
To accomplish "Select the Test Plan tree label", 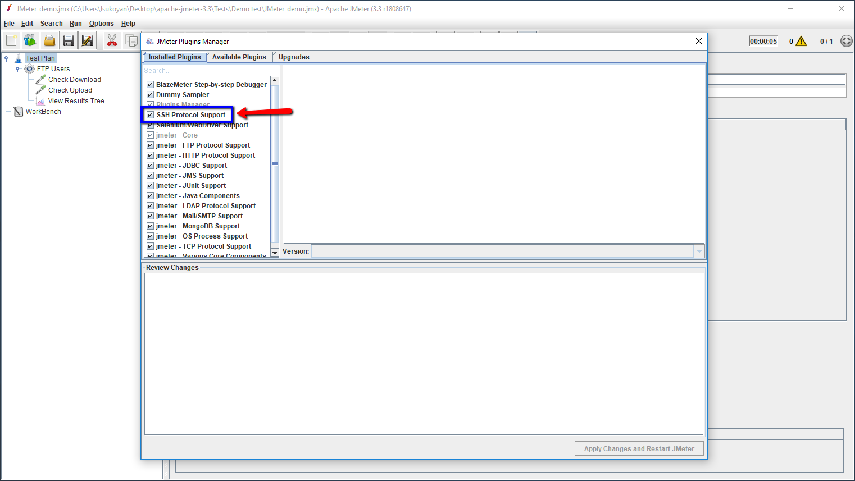I will click(40, 58).
